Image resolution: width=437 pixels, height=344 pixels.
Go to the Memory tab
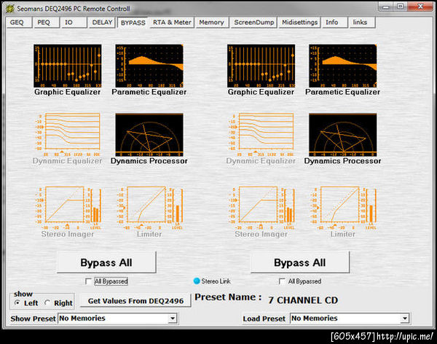click(211, 23)
